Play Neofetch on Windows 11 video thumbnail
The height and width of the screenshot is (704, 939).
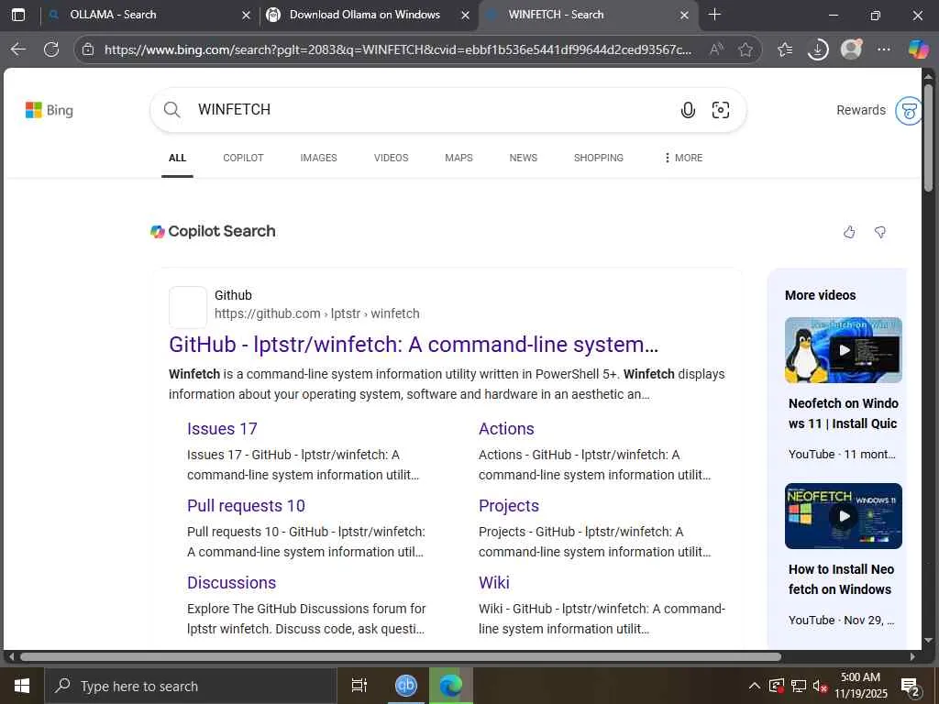(844, 350)
